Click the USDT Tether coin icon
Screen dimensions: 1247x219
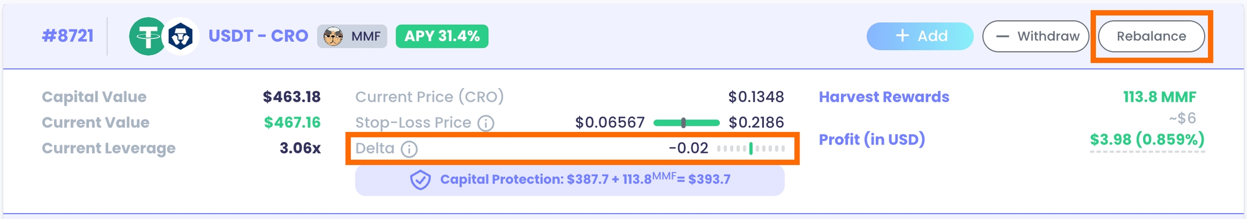(147, 36)
